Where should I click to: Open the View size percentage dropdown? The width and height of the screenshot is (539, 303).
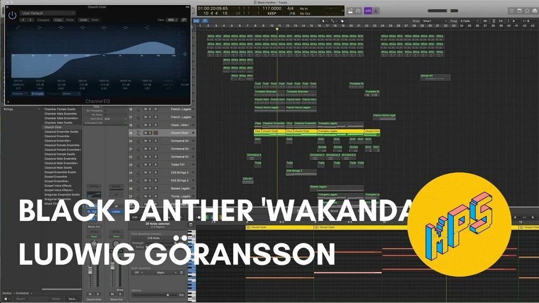click(172, 20)
